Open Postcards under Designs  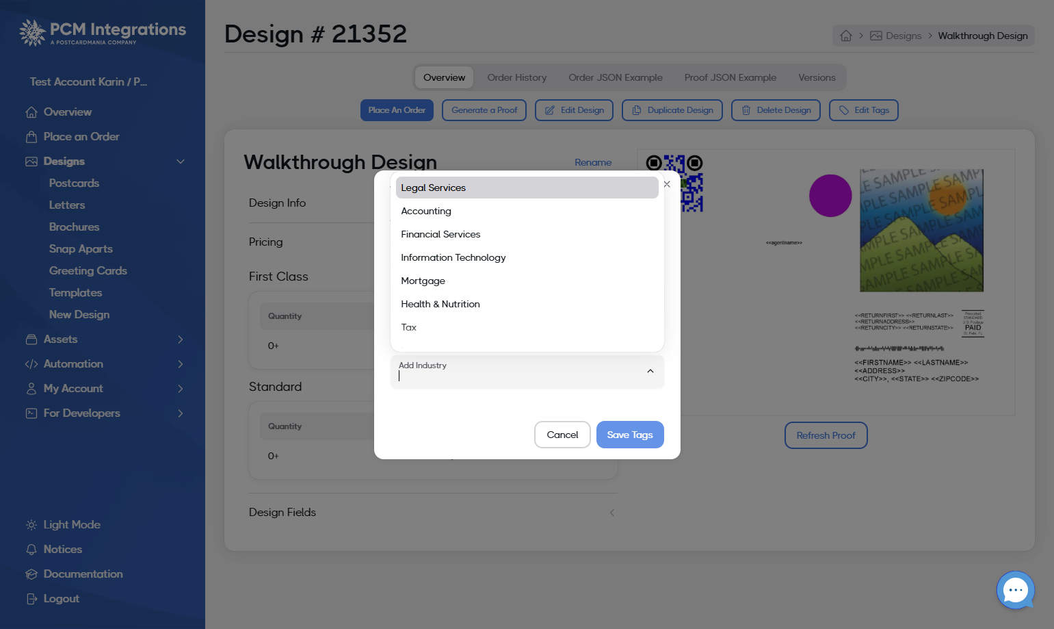74,183
